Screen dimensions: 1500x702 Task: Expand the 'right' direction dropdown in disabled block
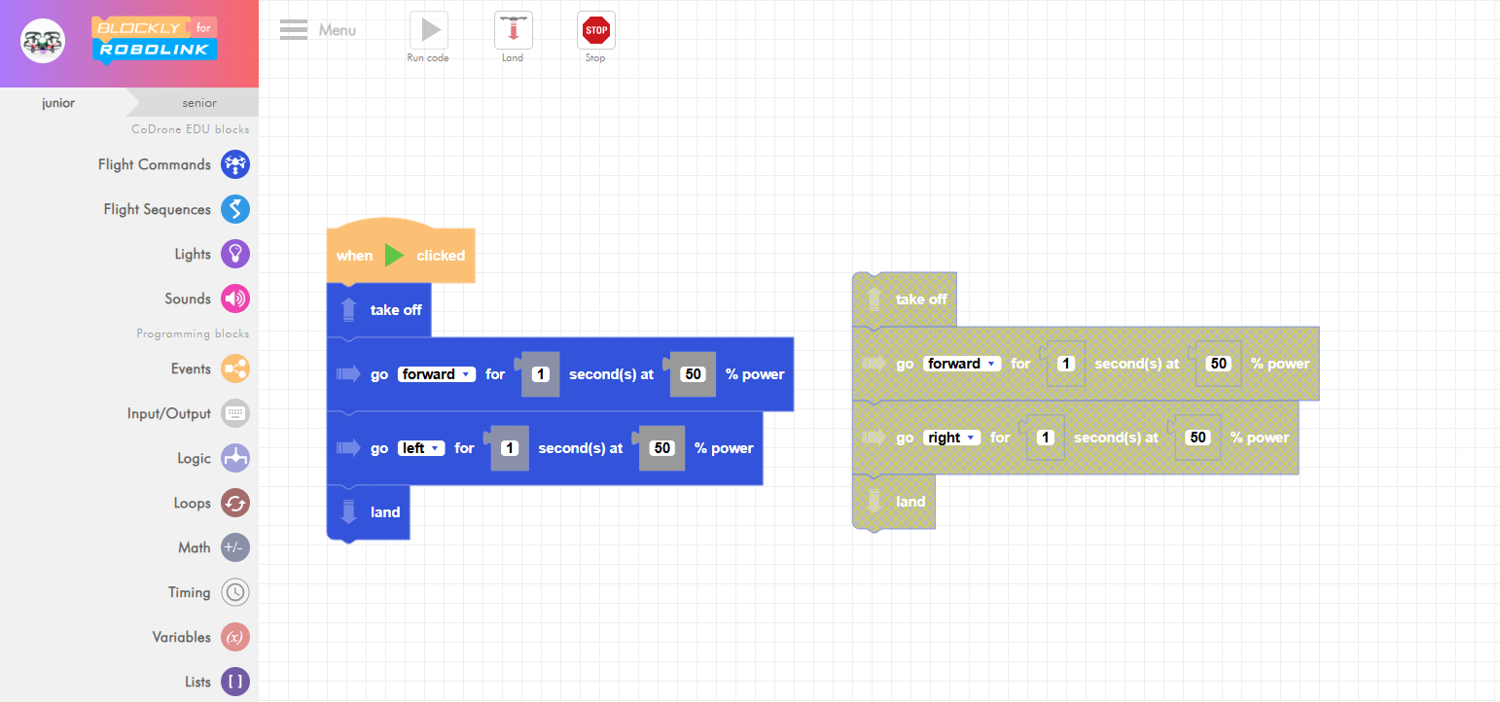tap(950, 438)
